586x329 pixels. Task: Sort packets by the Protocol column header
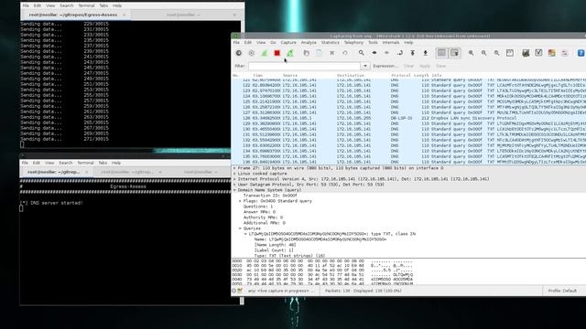pos(401,75)
